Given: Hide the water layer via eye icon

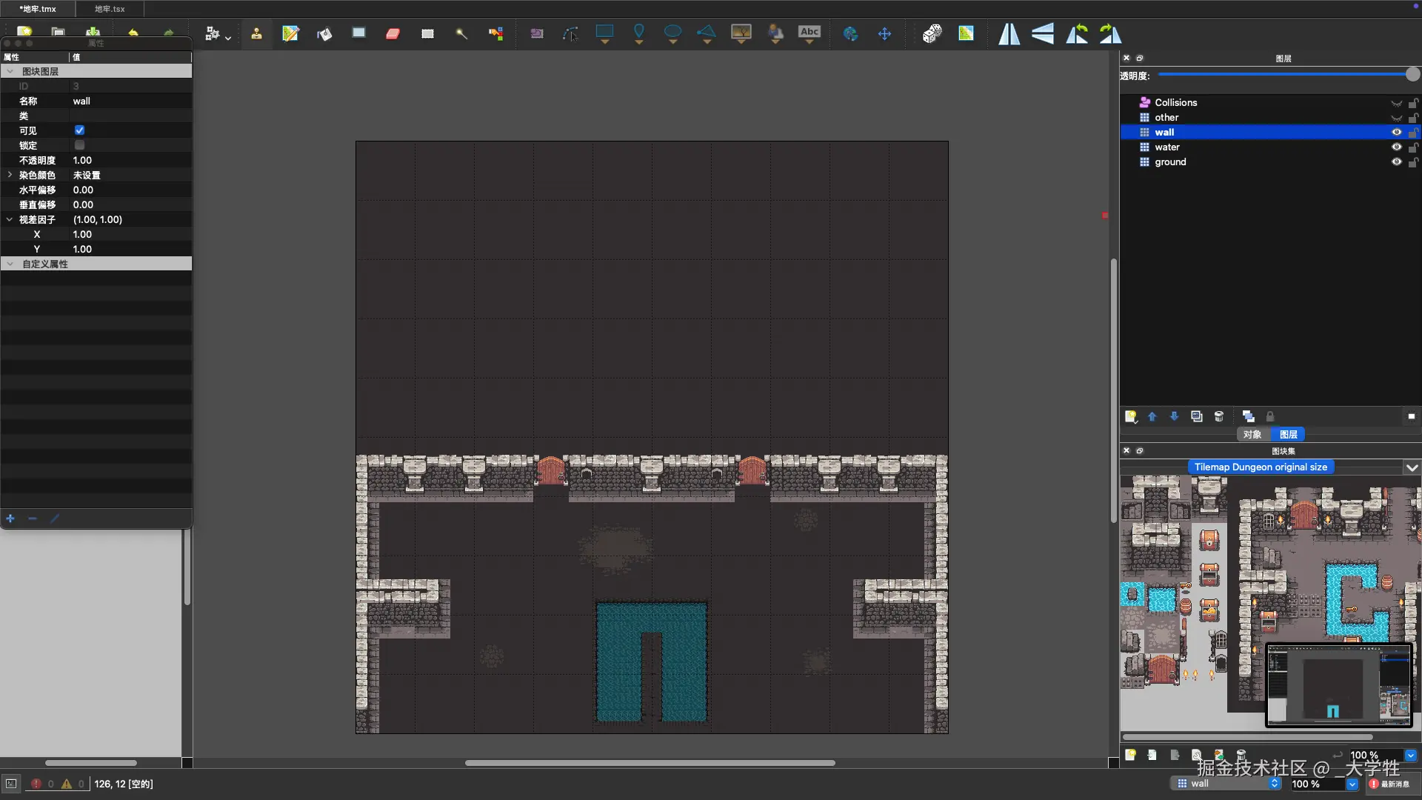Looking at the screenshot, I should tap(1396, 147).
